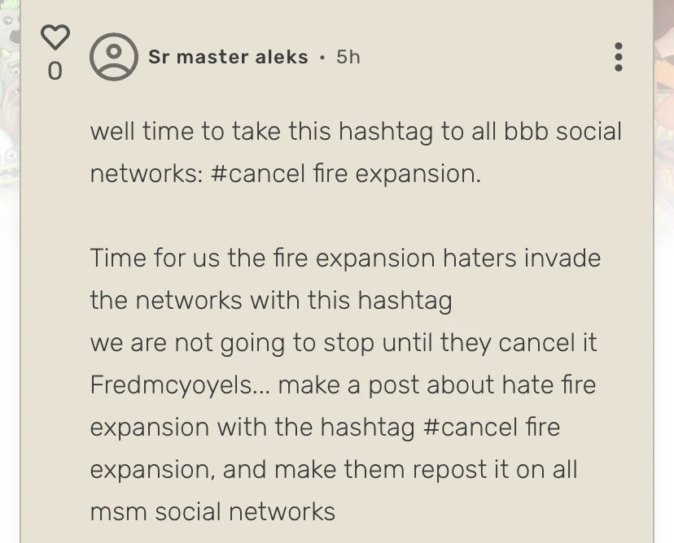Click the avatar circle next to the username

pyautogui.click(x=113, y=57)
